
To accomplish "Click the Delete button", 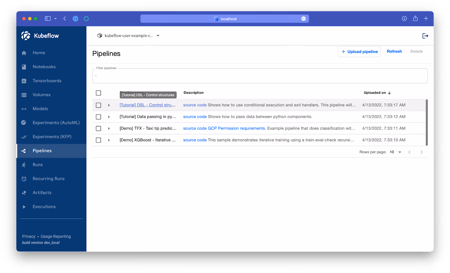I will (417, 52).
